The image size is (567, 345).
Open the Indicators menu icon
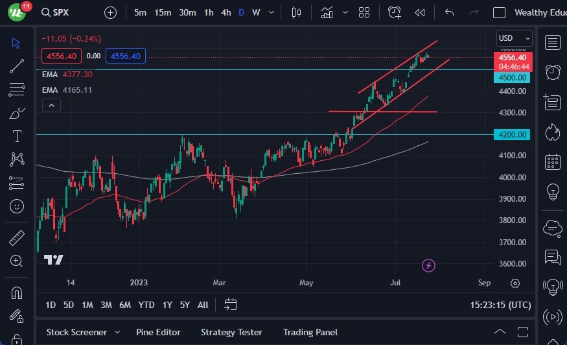[x=327, y=12]
